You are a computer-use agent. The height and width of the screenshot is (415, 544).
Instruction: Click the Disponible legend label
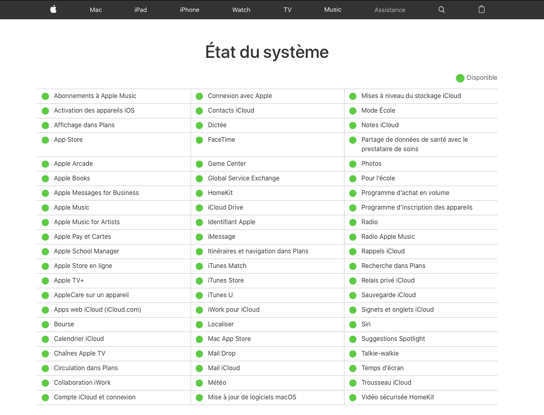pos(482,78)
